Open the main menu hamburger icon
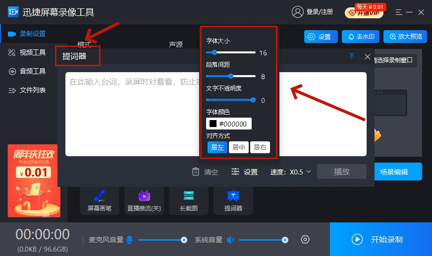This screenshot has height=256, width=432. click(x=399, y=12)
